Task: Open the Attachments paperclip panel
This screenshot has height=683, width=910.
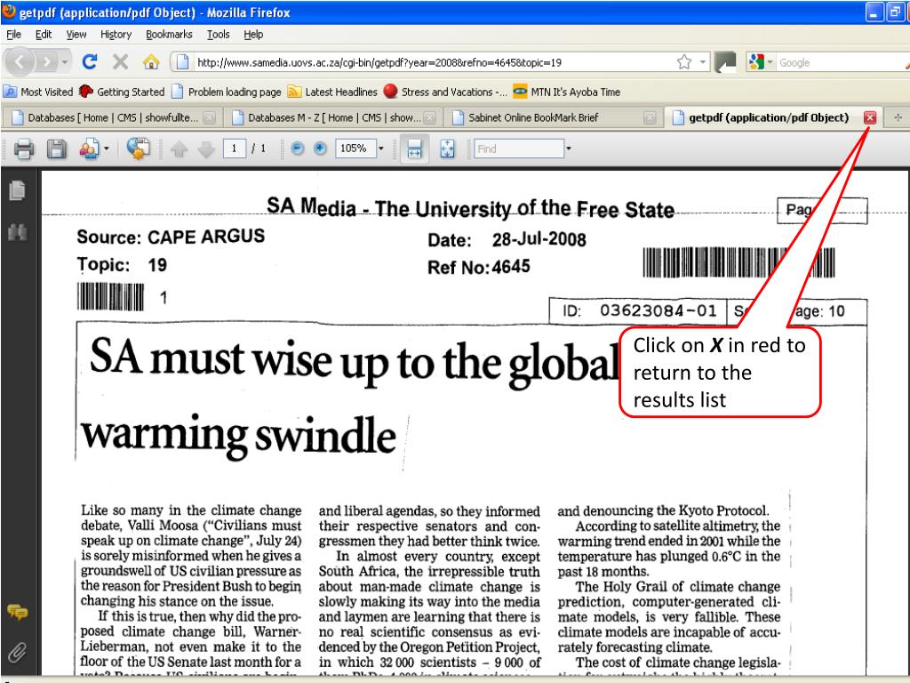Action: pos(18,653)
